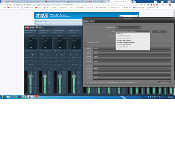
Task: Click the Voicemeeter taskbar icon
Action: [36, 97]
